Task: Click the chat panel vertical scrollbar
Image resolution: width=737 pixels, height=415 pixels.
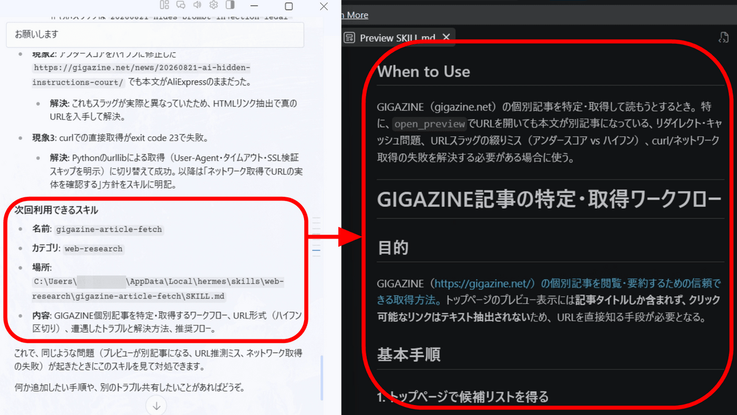Action: coord(321,377)
